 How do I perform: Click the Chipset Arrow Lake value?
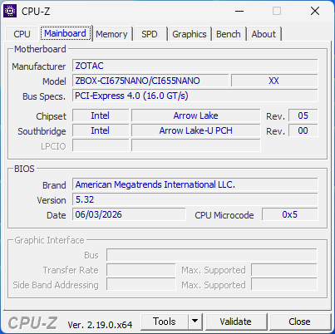pos(196,115)
